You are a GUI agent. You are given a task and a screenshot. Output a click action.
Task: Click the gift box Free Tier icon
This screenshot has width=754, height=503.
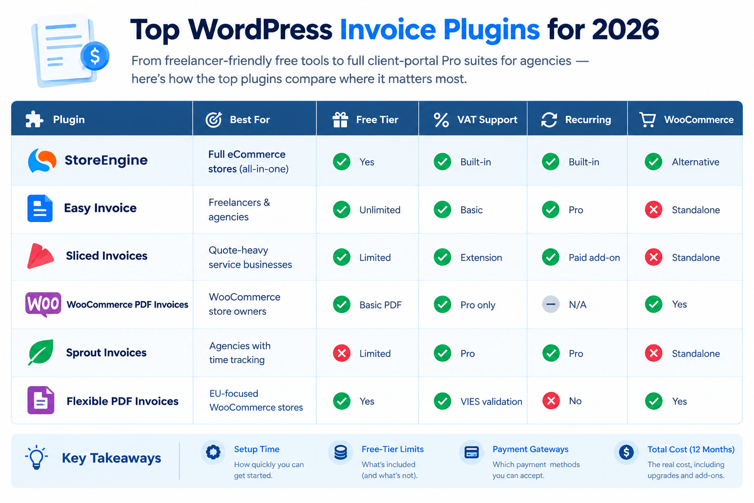point(340,119)
